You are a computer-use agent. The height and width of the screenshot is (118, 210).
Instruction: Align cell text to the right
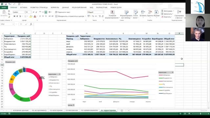[x=46, y=16]
